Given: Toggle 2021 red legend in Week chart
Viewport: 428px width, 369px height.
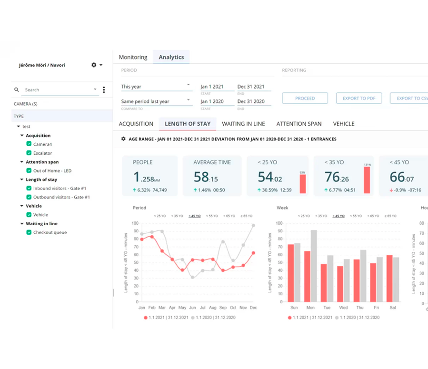Looking at the screenshot, I should coord(310,318).
